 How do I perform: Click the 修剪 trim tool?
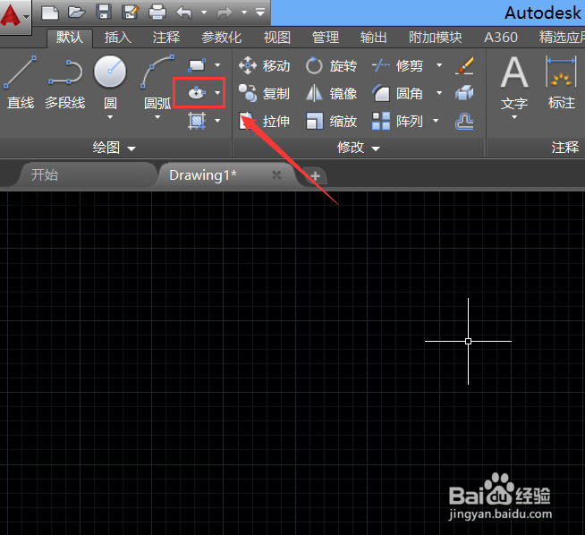tap(398, 65)
